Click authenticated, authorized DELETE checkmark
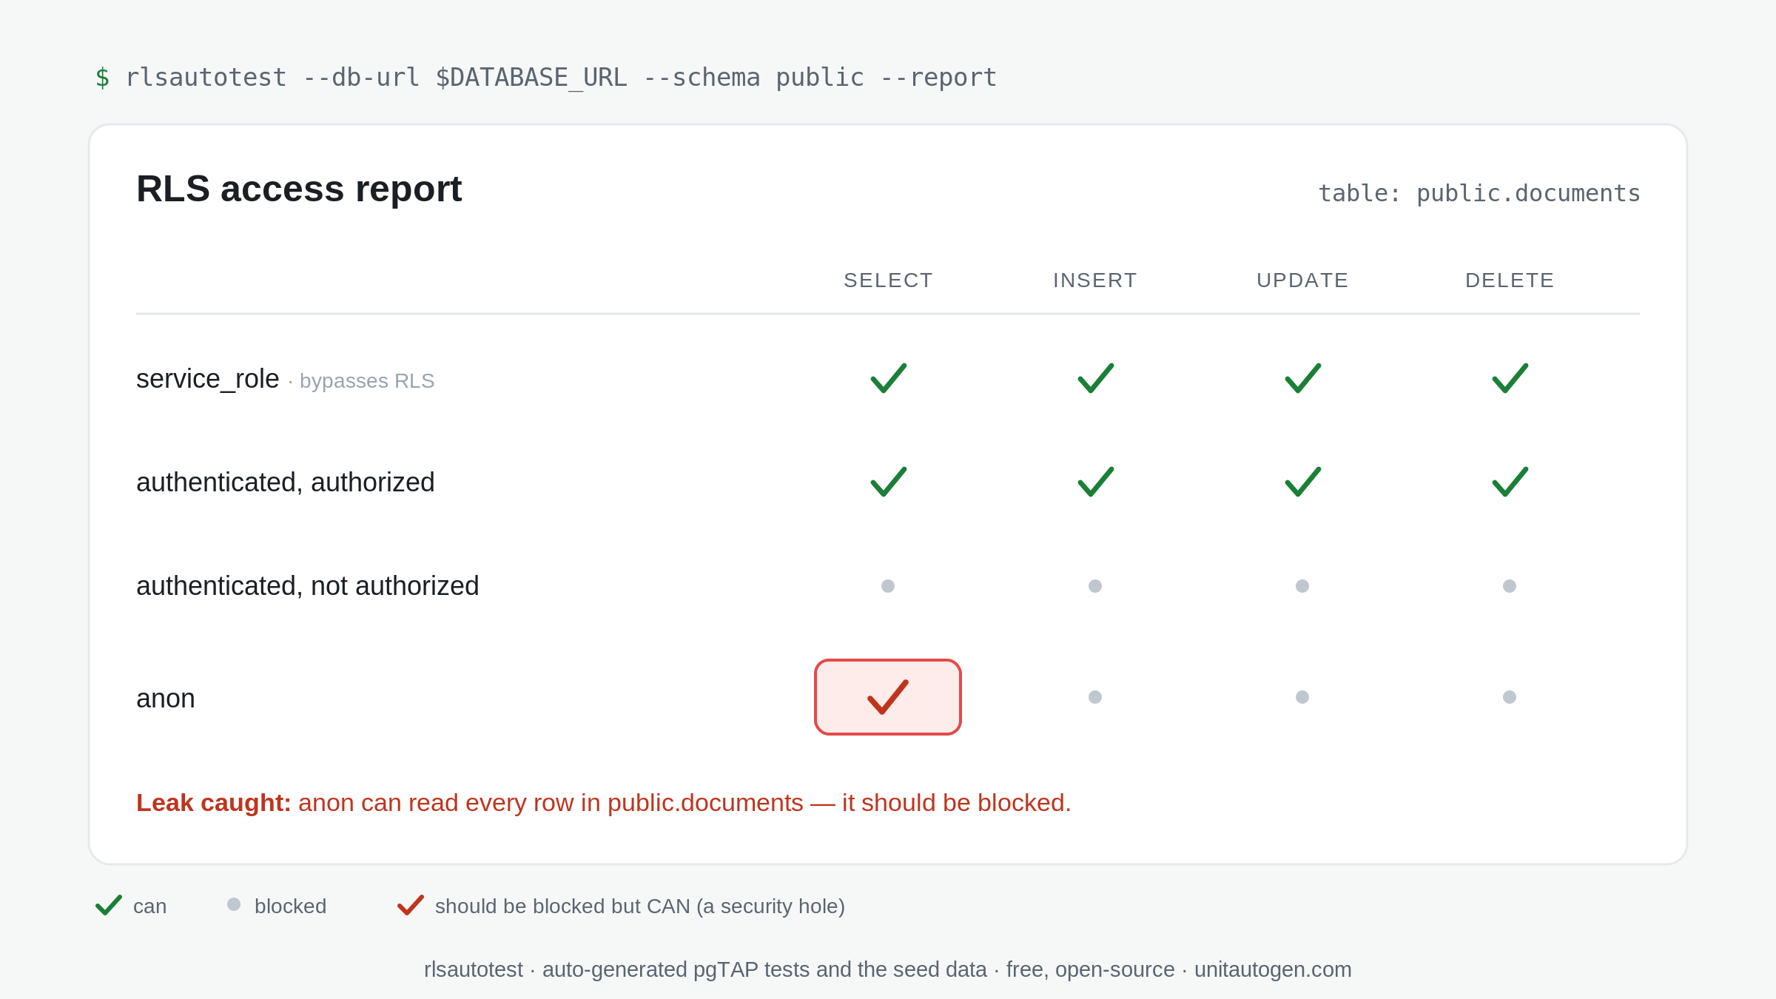 coord(1510,482)
